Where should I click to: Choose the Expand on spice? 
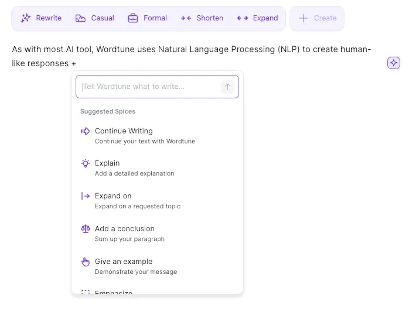[x=113, y=196]
